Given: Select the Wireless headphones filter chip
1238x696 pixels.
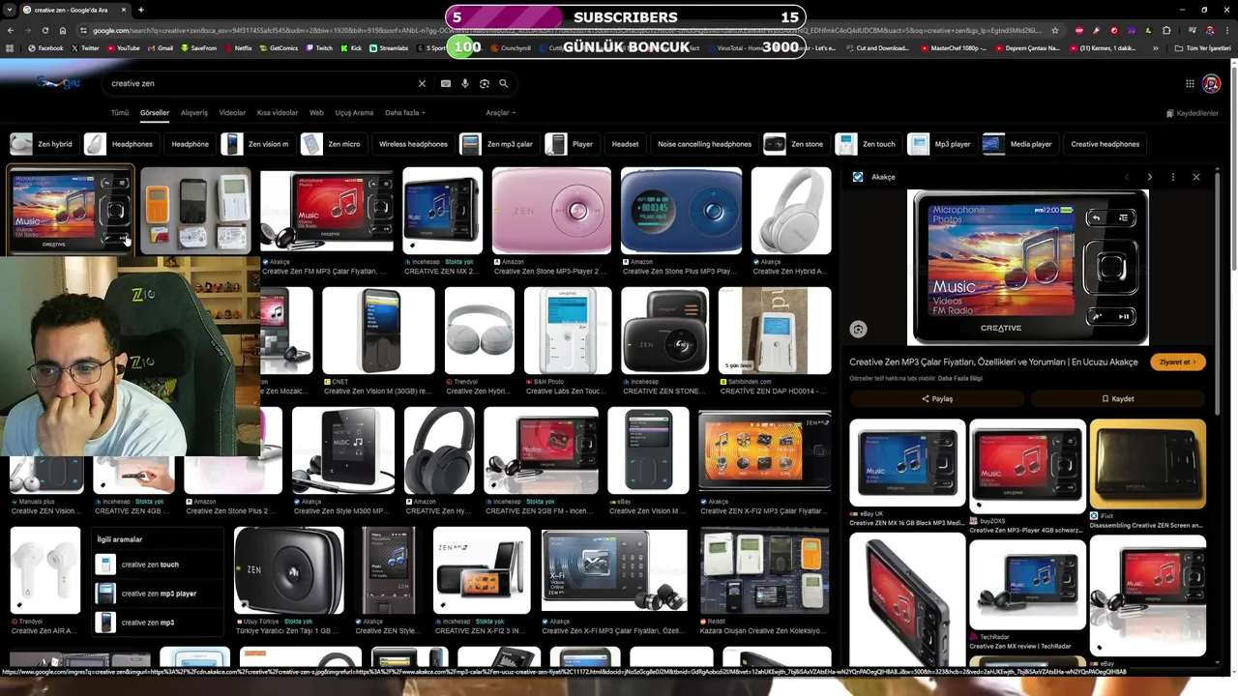Looking at the screenshot, I should pos(413,144).
